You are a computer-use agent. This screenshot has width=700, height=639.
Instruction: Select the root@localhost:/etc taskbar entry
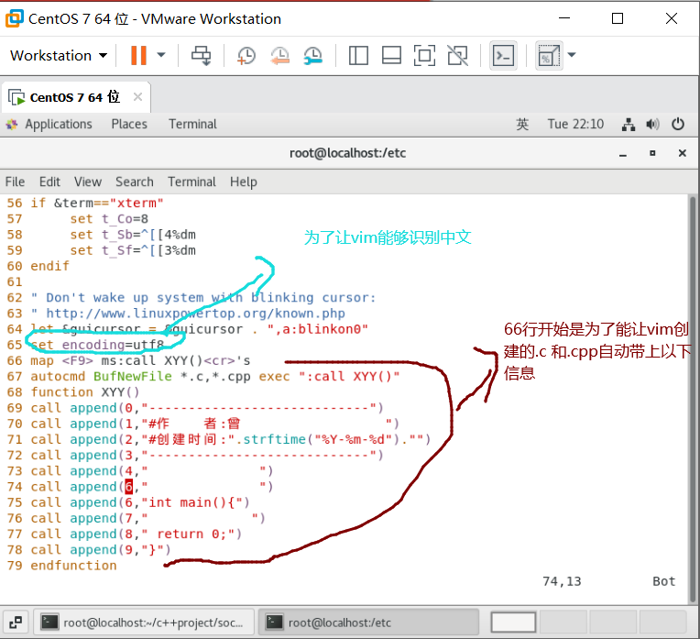[x=368, y=622]
